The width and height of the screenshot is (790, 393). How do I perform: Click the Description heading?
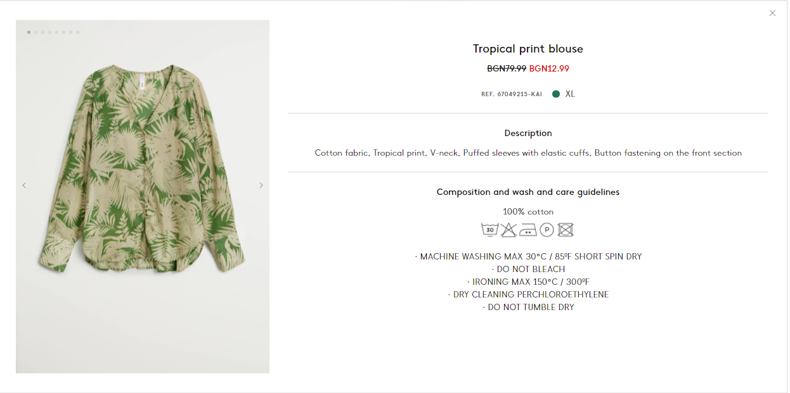(528, 133)
